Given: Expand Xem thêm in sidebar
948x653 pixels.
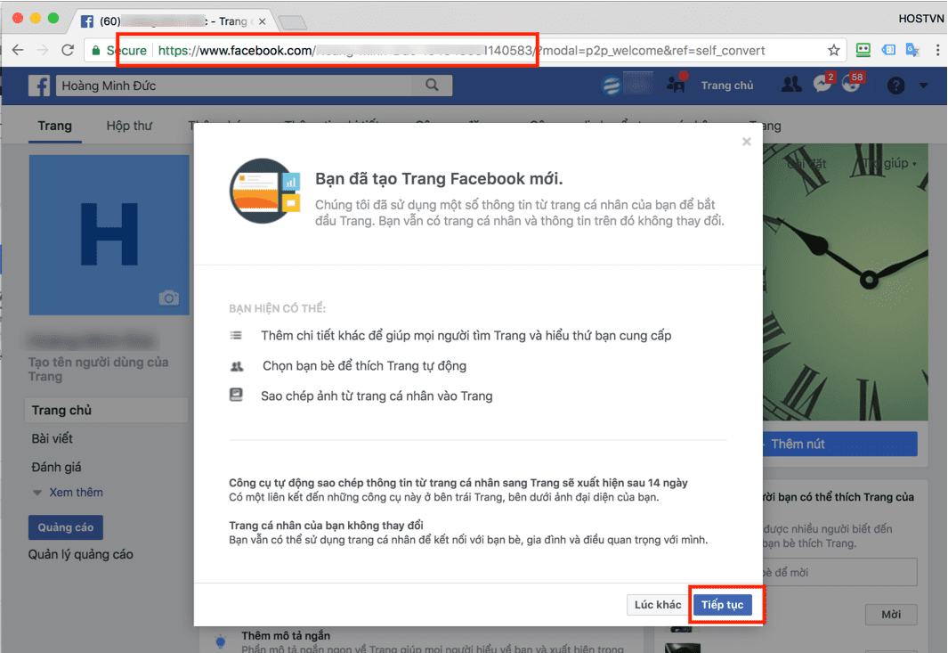Looking at the screenshot, I should point(76,492).
